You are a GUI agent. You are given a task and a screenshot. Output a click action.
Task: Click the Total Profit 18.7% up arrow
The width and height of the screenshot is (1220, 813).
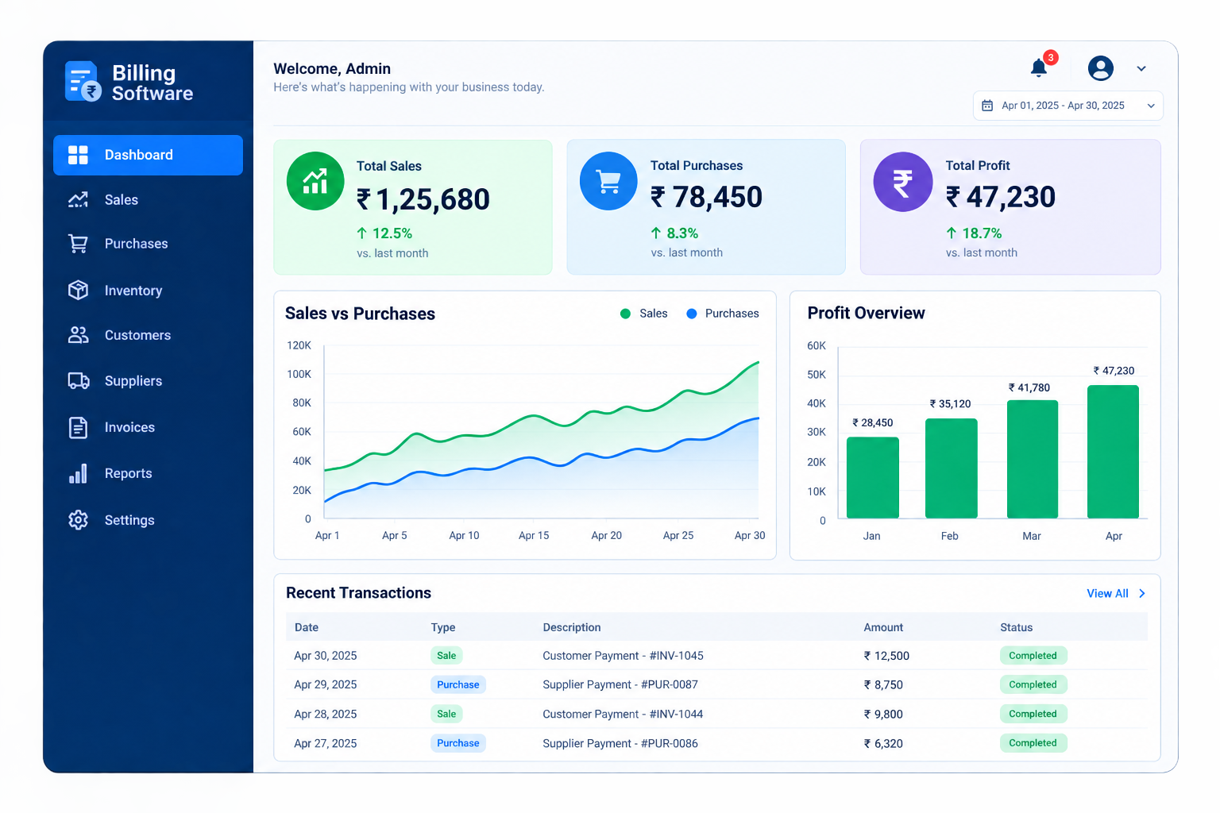(x=952, y=233)
